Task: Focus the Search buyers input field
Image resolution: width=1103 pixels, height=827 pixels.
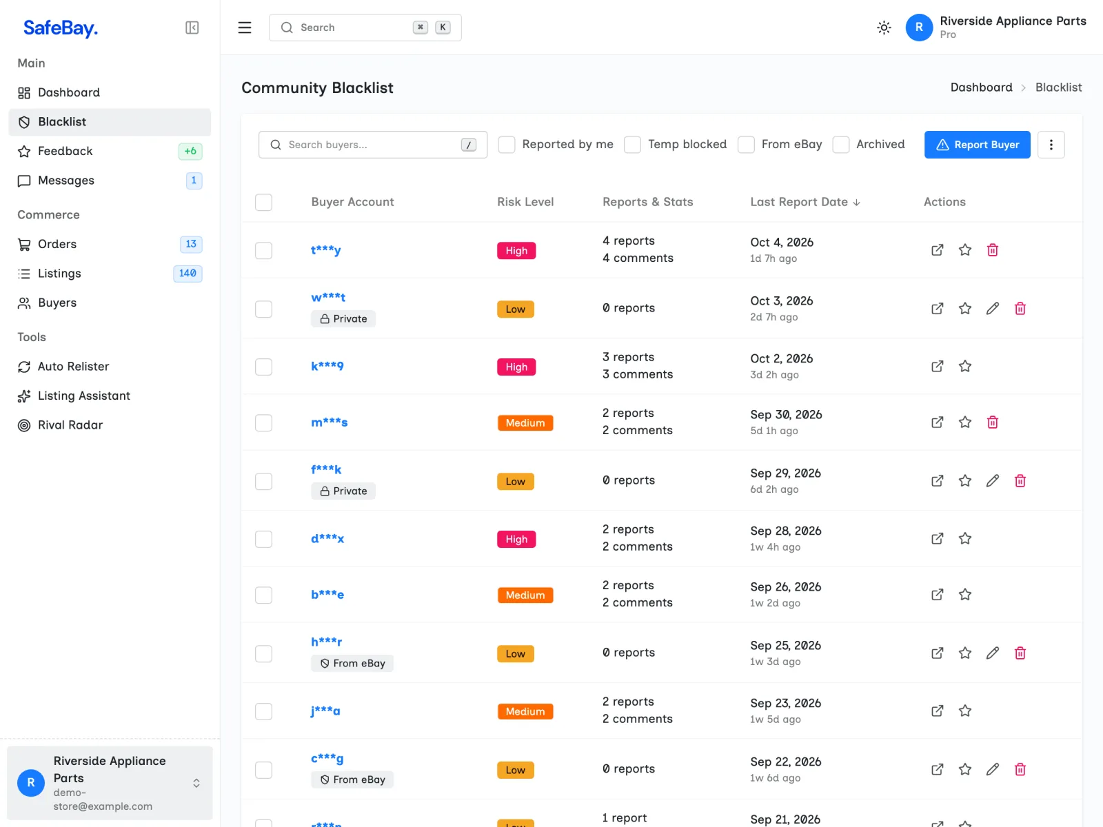Action: (x=373, y=145)
